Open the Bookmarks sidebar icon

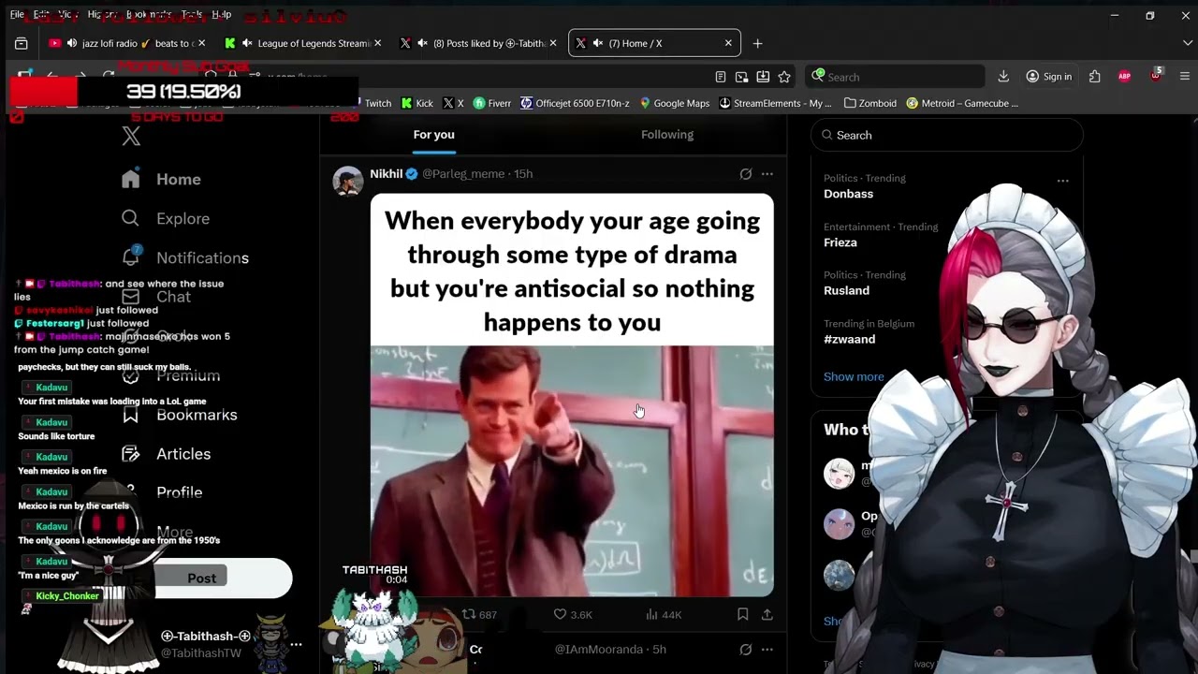click(x=130, y=415)
